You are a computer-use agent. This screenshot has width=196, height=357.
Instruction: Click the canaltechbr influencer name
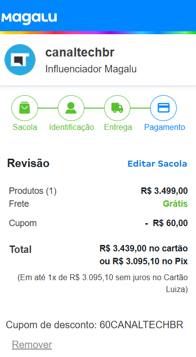coord(80,53)
